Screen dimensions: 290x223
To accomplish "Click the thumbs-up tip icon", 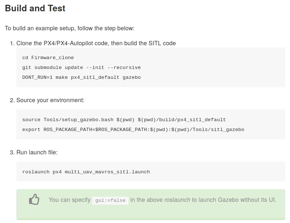I will coord(34,199).
